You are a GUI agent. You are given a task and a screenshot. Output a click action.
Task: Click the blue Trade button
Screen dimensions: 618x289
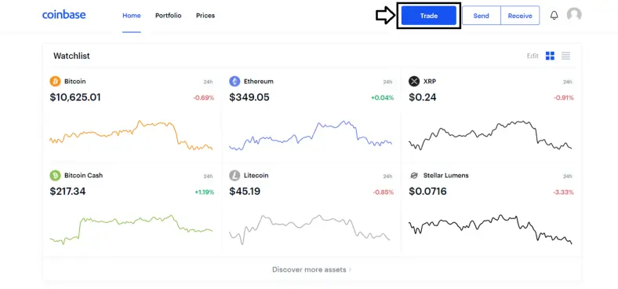point(429,16)
